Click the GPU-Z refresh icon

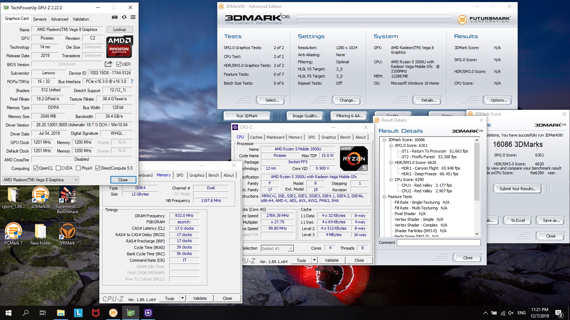tap(124, 17)
